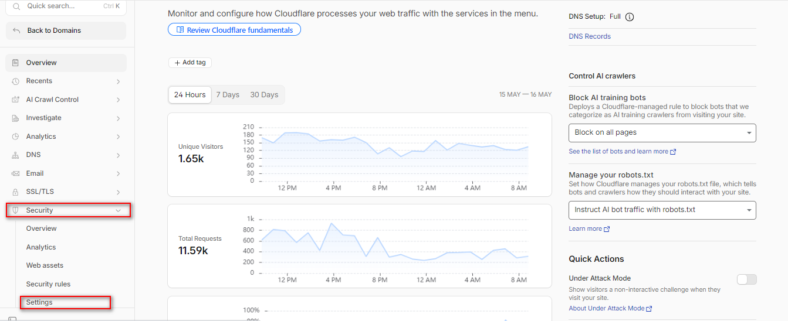This screenshot has width=788, height=321.
Task: Click the DNS network icon
Action: [15, 155]
